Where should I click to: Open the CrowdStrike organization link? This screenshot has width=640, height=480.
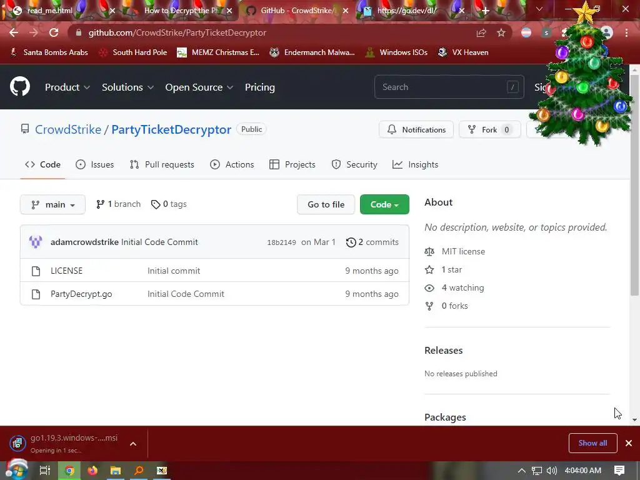[67, 129]
